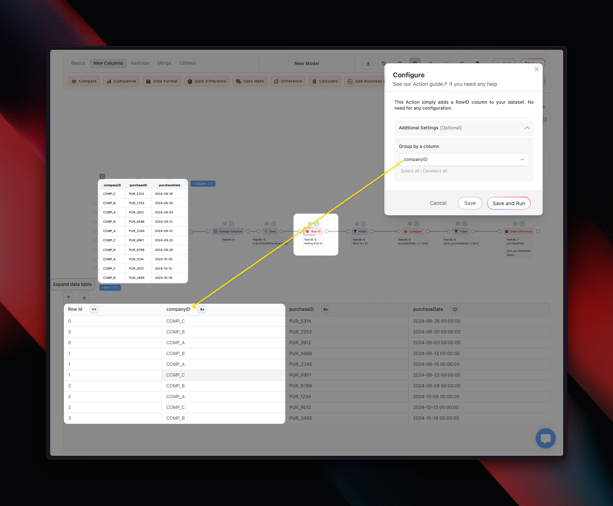
Task: Click Cancel in the Configure dialog
Action: tap(438, 203)
